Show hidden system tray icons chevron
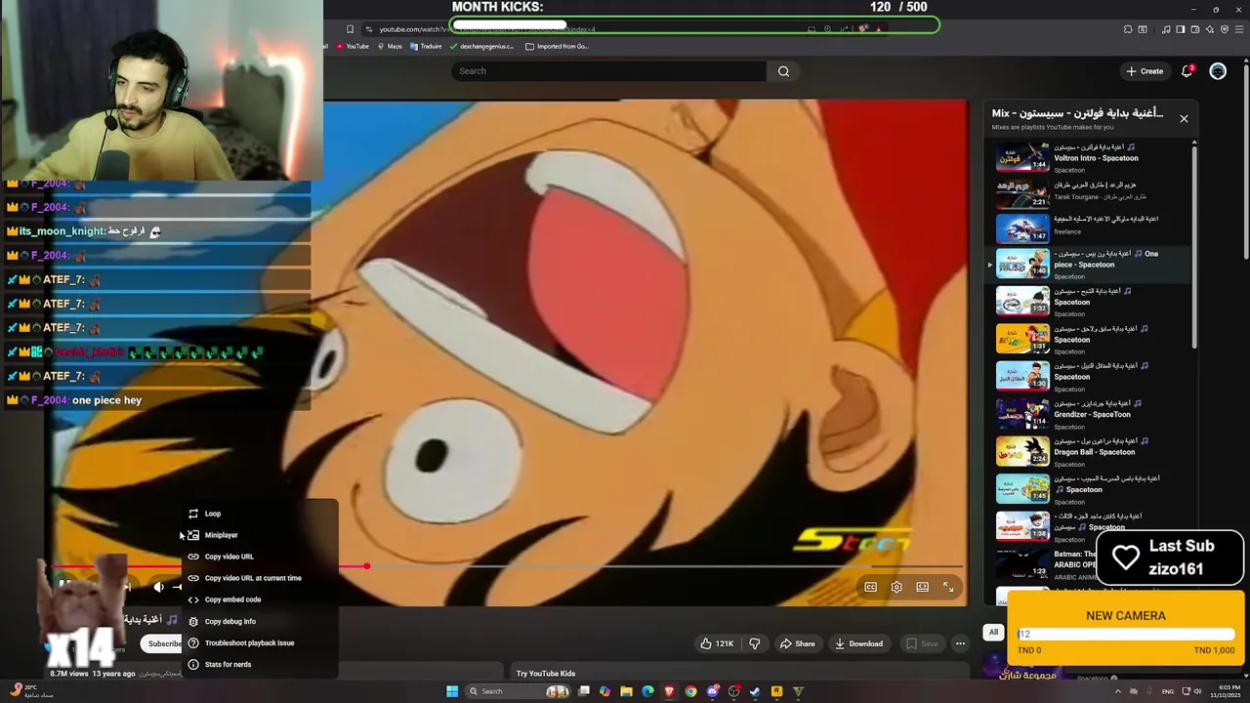The image size is (1250, 703). (1118, 691)
